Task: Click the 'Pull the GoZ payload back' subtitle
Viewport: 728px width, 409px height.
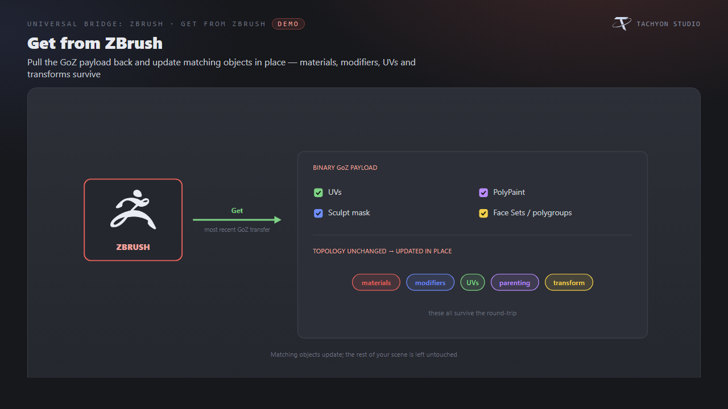Action: [221, 68]
